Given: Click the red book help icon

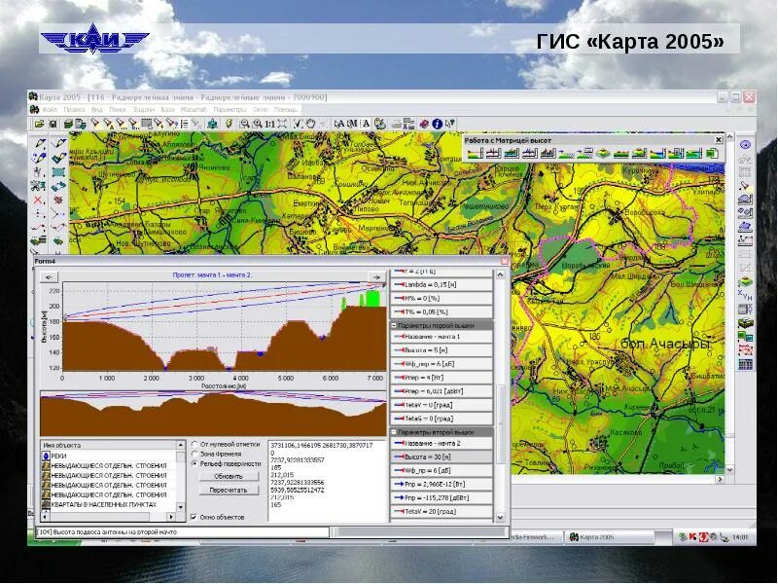Looking at the screenshot, I should click(x=424, y=124).
